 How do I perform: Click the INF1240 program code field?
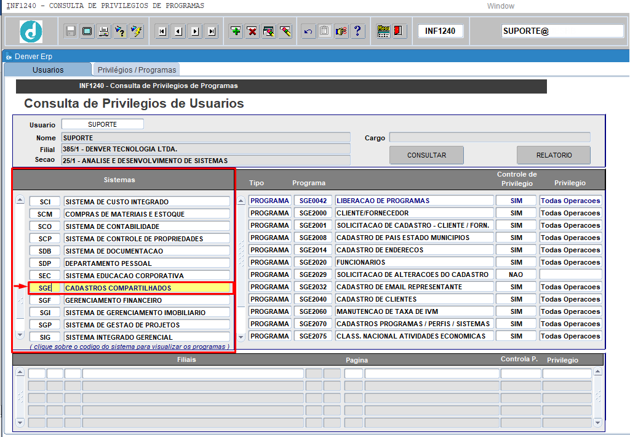point(441,31)
